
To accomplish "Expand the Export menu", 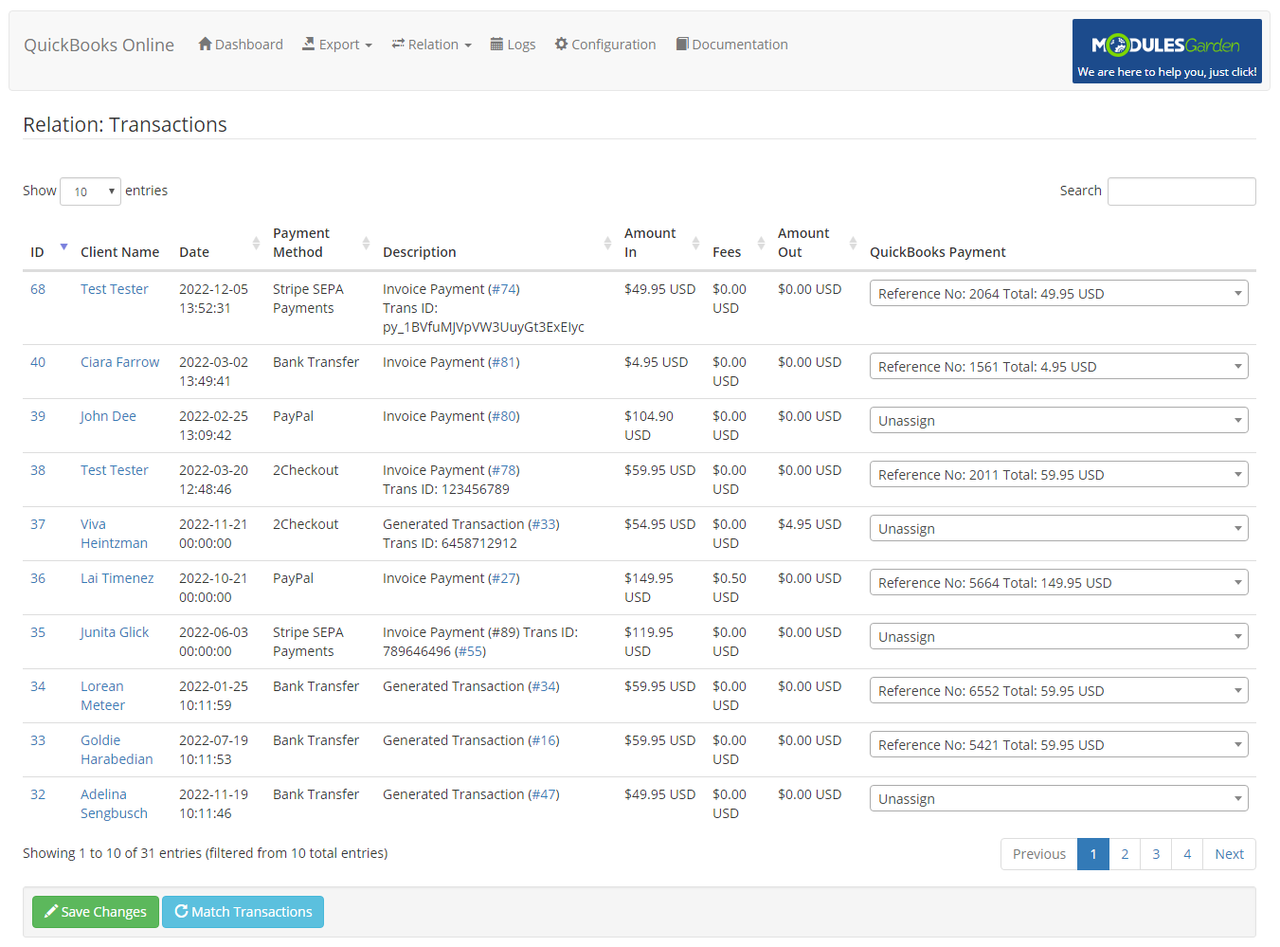I will pos(337,45).
